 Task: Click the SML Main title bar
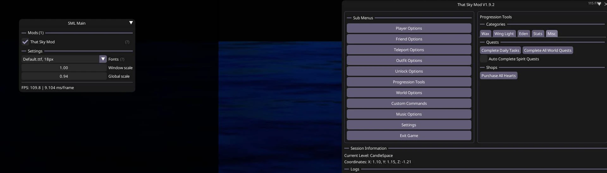pyautogui.click(x=77, y=23)
